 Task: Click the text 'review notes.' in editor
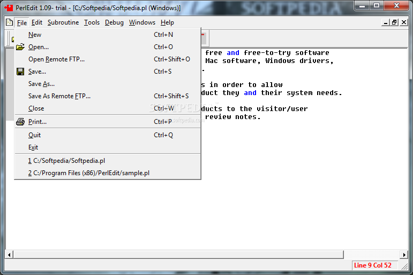(233, 117)
